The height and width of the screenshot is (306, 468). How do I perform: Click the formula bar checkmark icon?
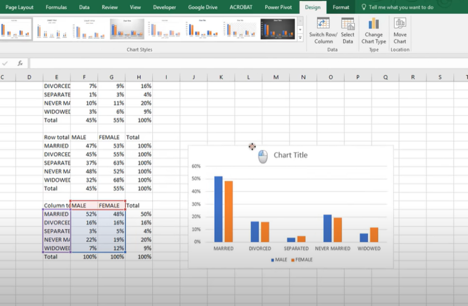[5, 63]
